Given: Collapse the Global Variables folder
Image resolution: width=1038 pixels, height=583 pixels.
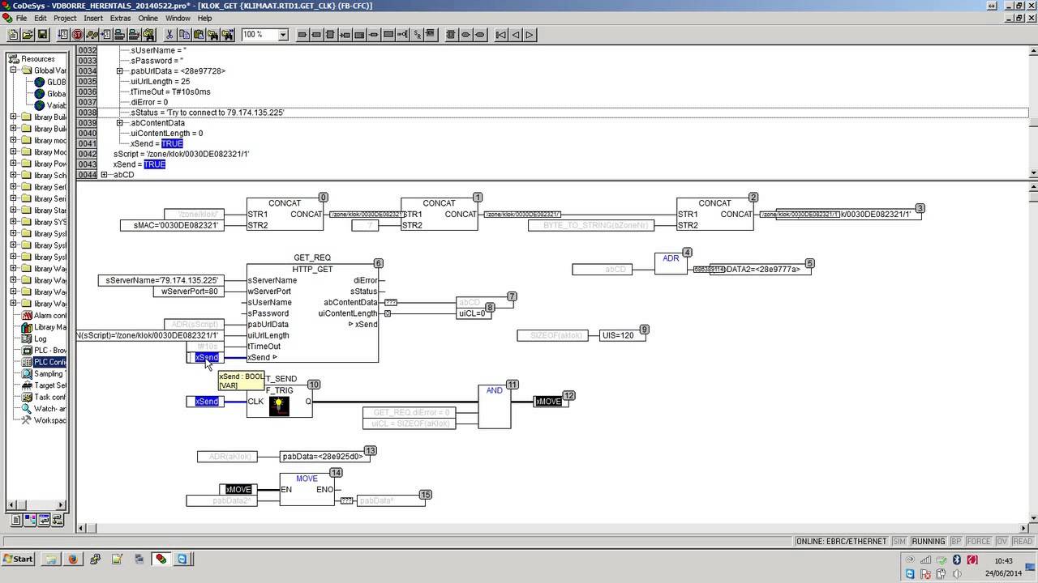Looking at the screenshot, I should click(14, 70).
